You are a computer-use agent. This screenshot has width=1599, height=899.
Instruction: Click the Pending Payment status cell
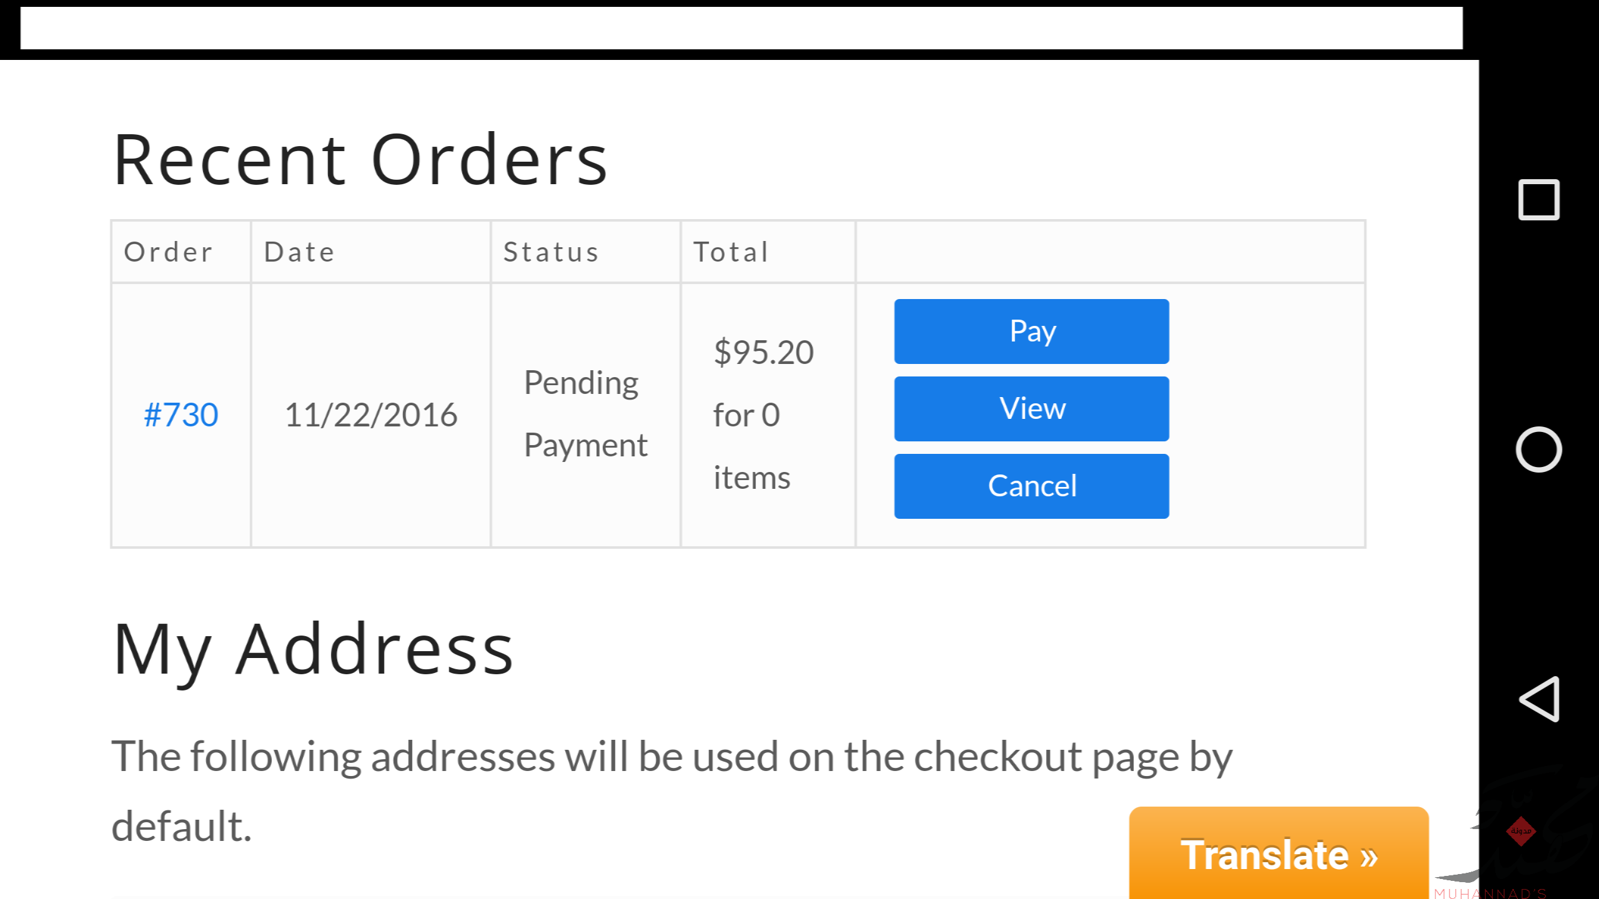(x=586, y=414)
